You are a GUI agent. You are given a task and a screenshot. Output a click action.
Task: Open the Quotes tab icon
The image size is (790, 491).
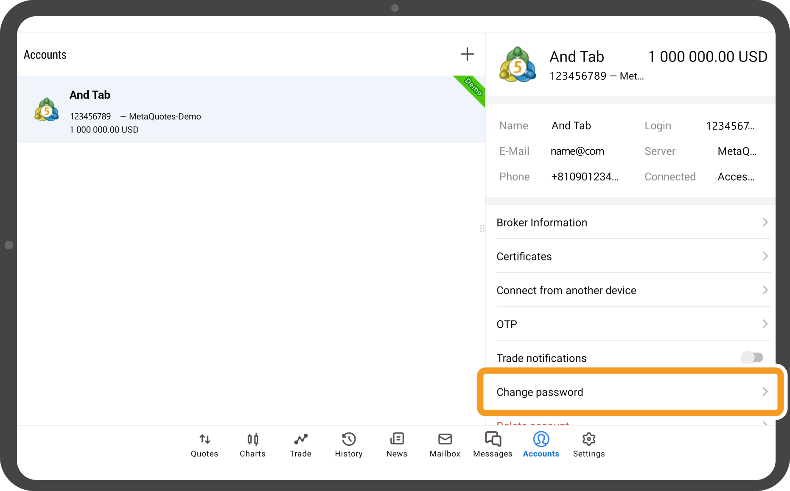point(205,439)
